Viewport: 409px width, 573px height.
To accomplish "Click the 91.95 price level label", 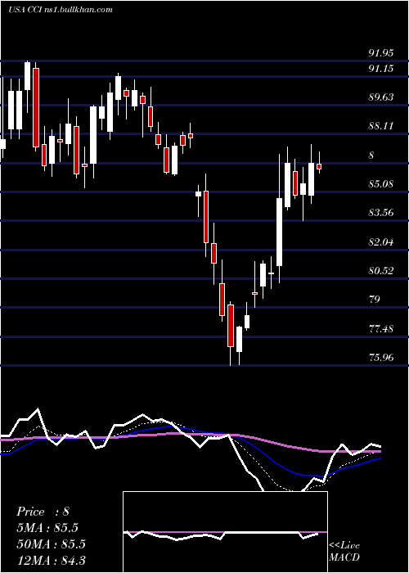I will click(381, 53).
